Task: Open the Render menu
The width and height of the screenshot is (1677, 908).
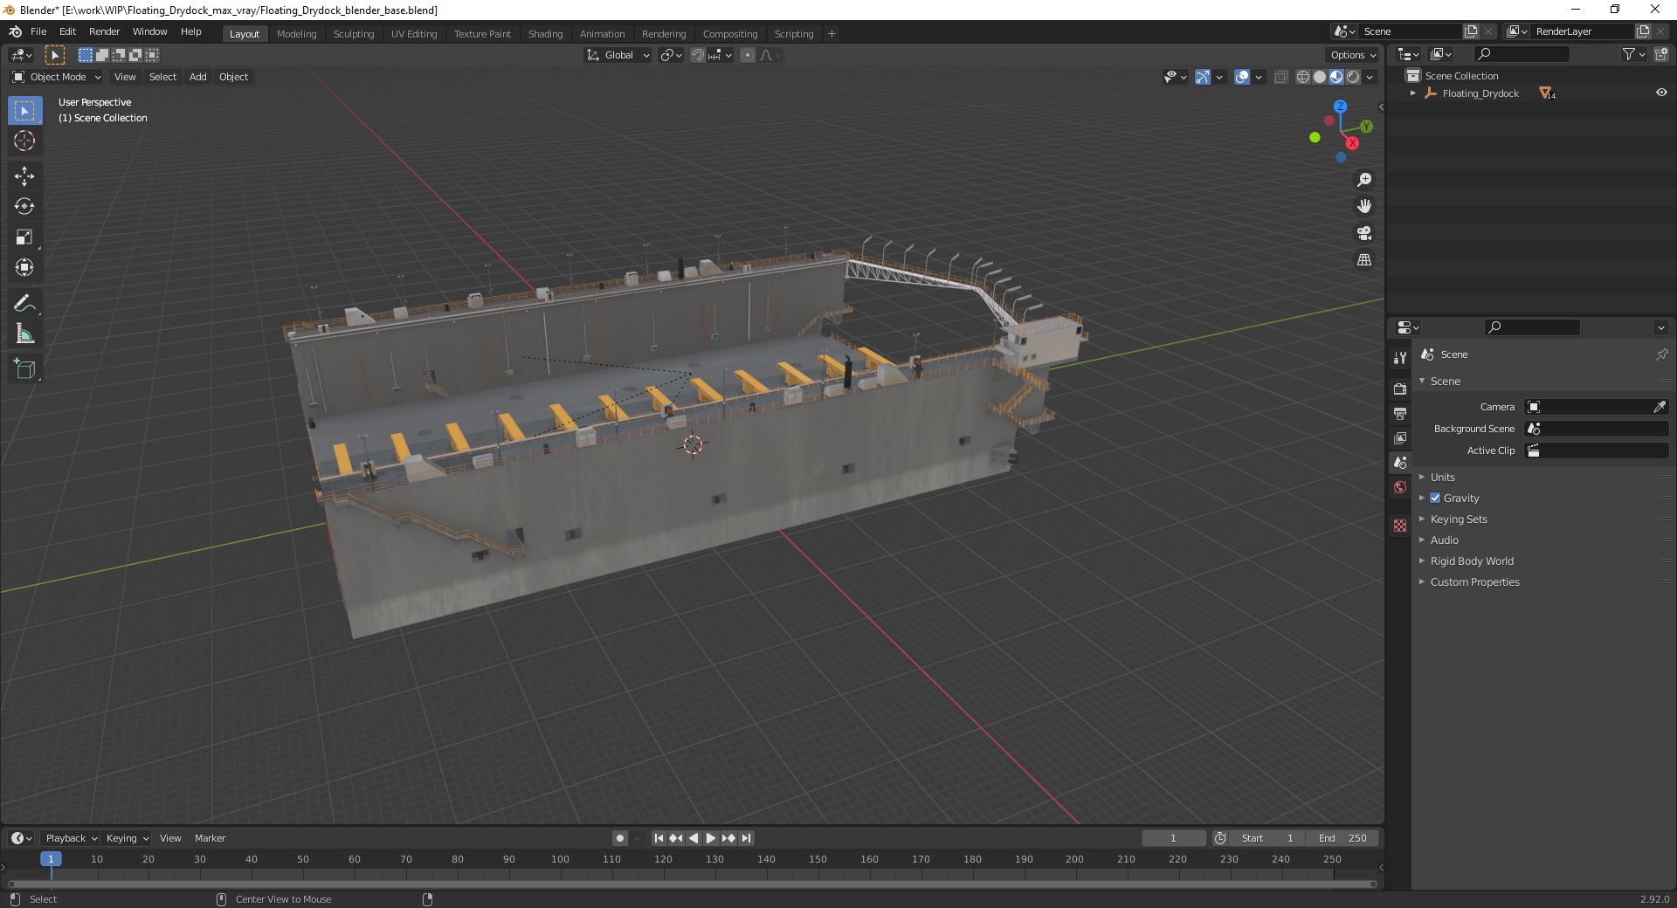Action: coord(104,31)
